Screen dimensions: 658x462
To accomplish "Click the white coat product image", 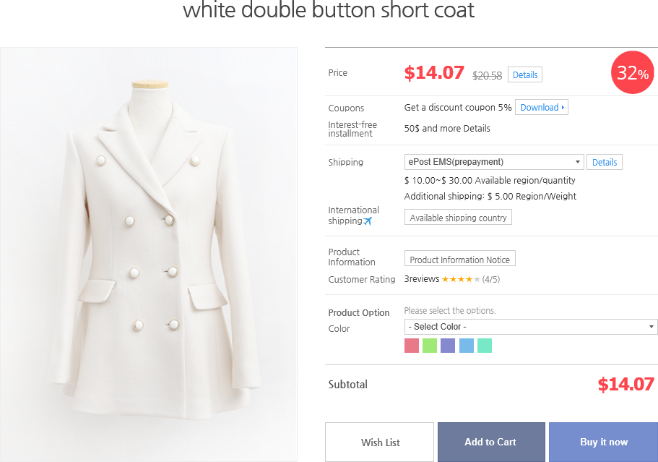I will point(149,254).
